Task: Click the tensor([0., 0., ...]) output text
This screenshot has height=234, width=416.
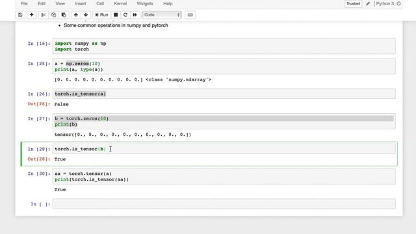Action: (123, 135)
